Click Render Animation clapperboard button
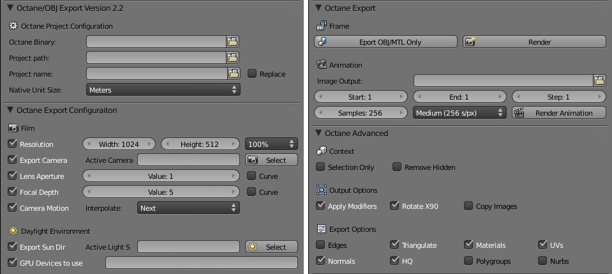 pyautogui.click(x=558, y=113)
